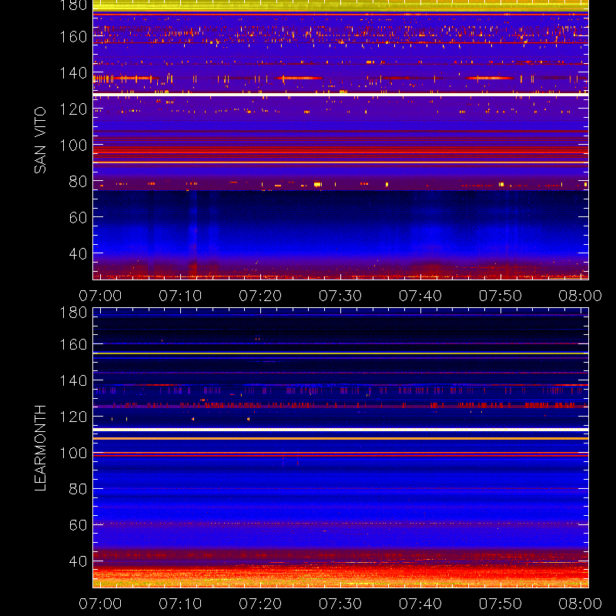This screenshot has width=616, height=616.
Task: Select the 80 tick label on Learmonth axis
Action: coord(78,489)
